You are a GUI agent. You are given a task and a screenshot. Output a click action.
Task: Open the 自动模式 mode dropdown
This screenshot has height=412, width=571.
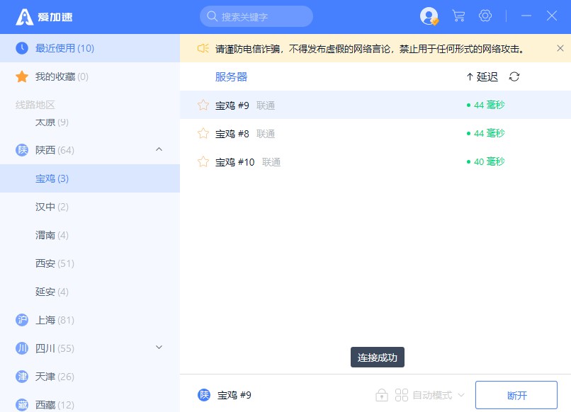[439, 395]
